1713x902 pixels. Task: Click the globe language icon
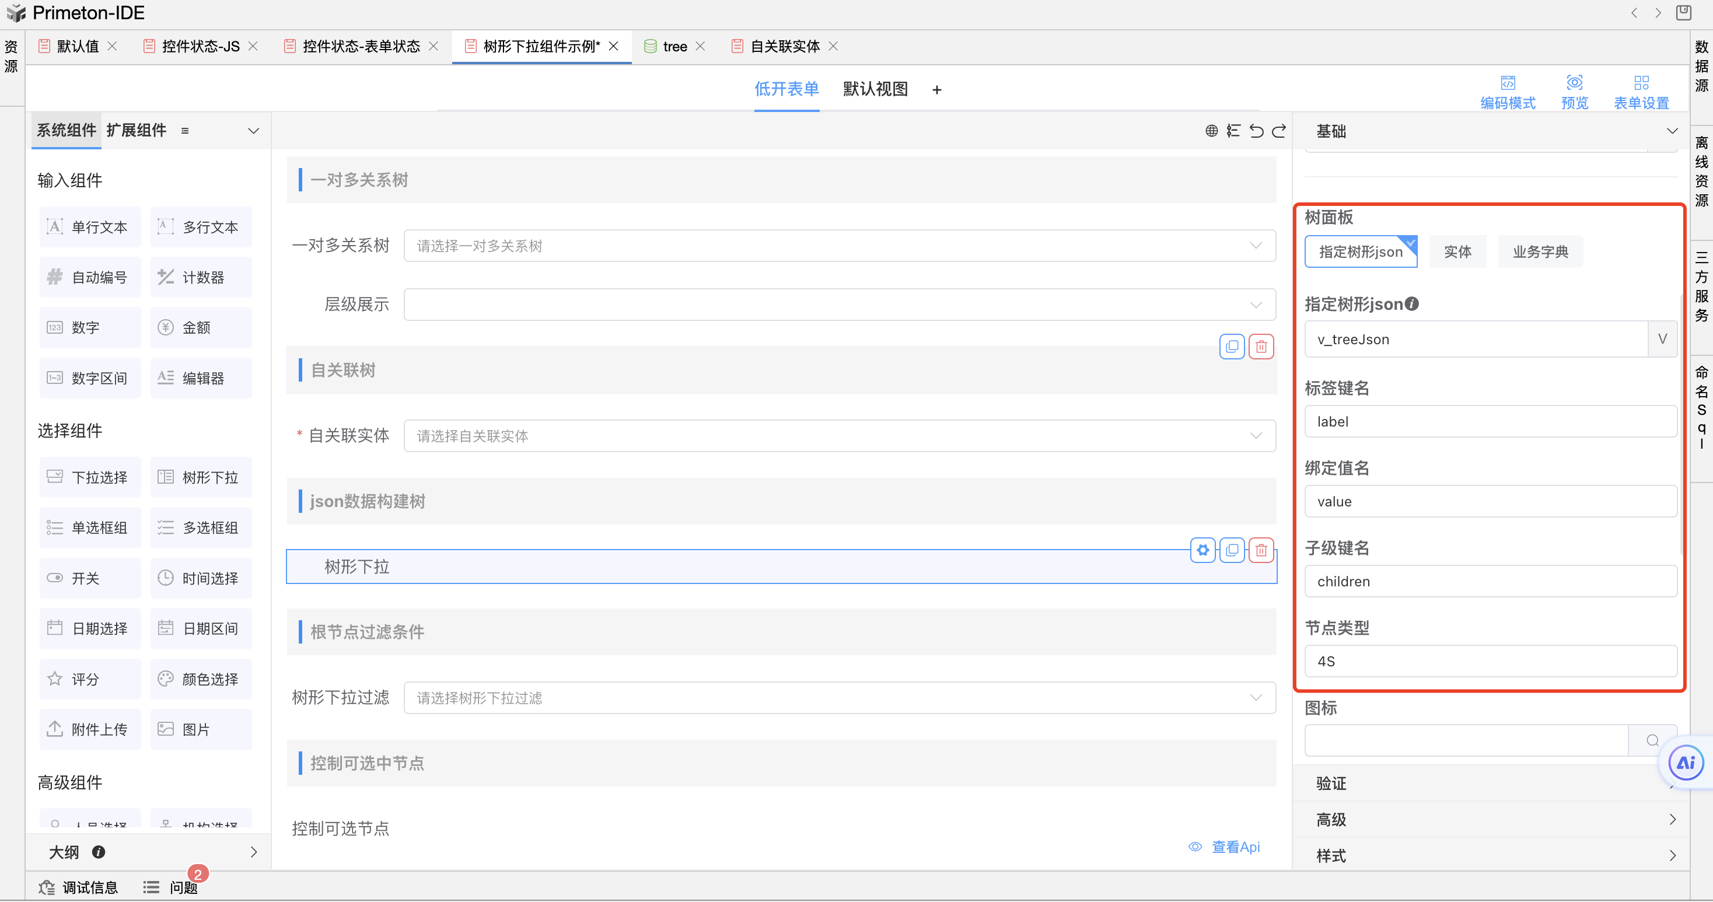(x=1212, y=131)
